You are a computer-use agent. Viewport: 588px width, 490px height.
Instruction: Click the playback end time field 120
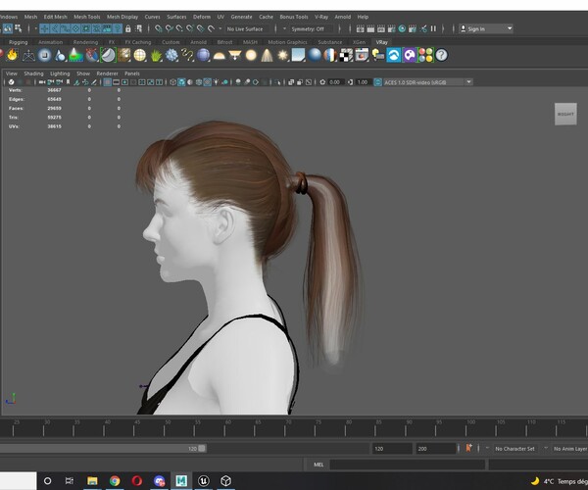click(x=392, y=449)
